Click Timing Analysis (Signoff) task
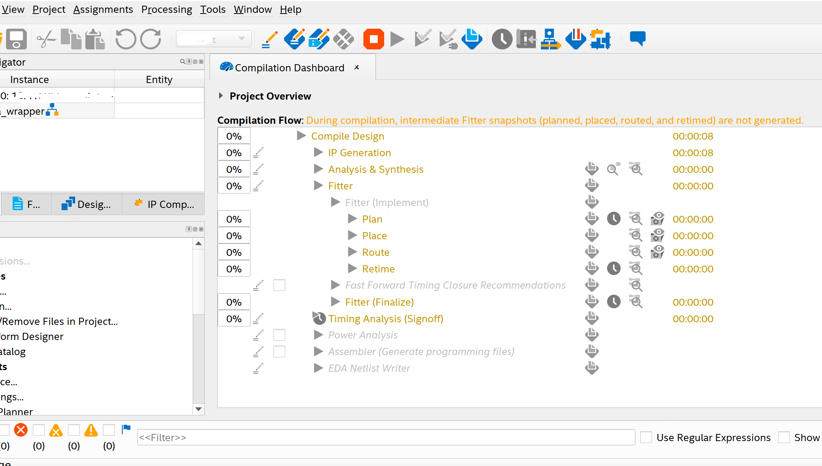Image resolution: width=822 pixels, height=466 pixels. click(385, 319)
